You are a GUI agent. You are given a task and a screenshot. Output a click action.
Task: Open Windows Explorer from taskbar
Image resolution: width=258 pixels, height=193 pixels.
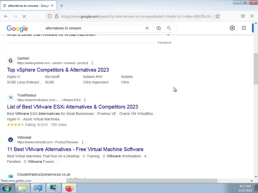click(22, 188)
